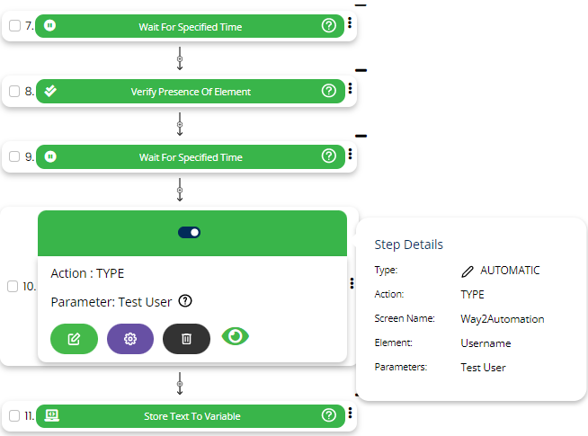Open the purple settings gear for step 10
This screenshot has height=436, width=588.
130,338
